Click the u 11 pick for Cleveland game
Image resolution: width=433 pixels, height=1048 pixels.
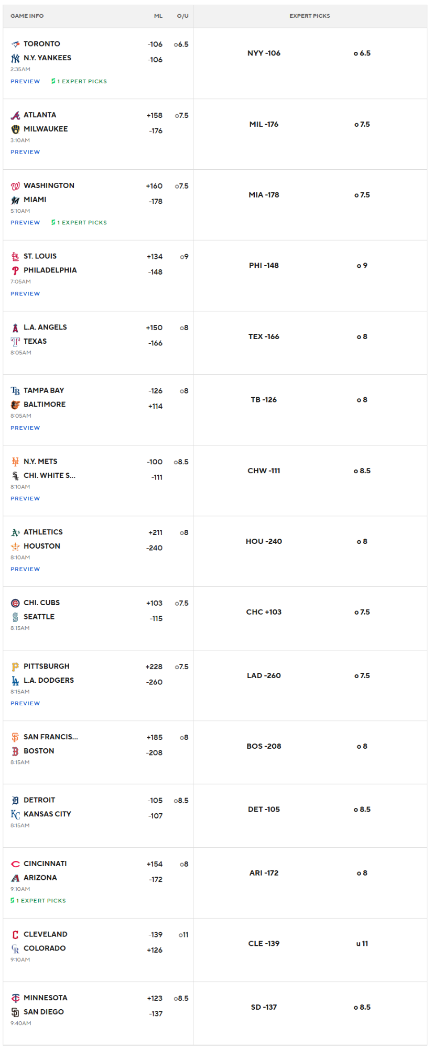coord(362,943)
